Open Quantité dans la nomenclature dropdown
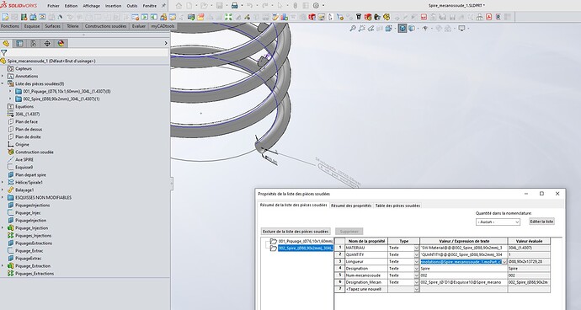Image resolution: width=581 pixels, height=310 pixels. coord(498,222)
